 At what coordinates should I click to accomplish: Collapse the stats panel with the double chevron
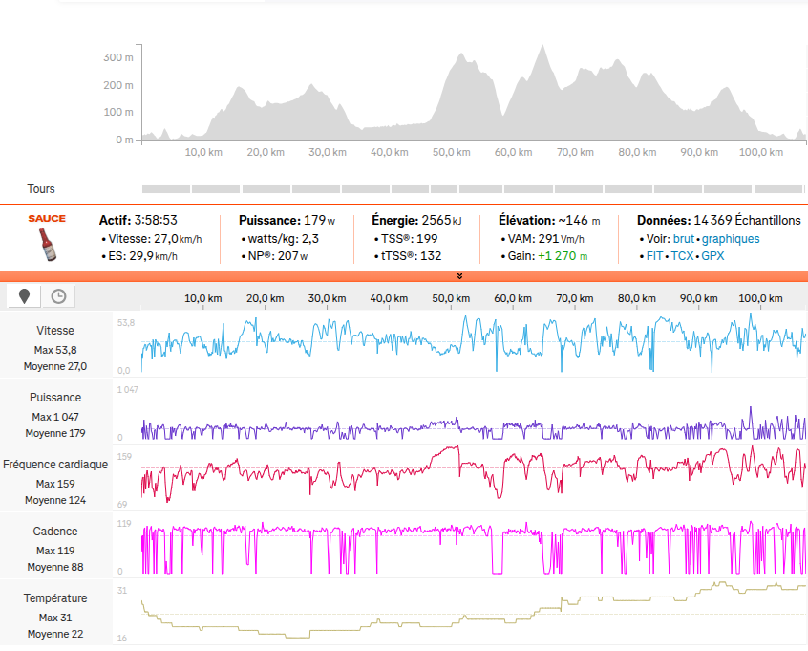pyautogui.click(x=459, y=276)
